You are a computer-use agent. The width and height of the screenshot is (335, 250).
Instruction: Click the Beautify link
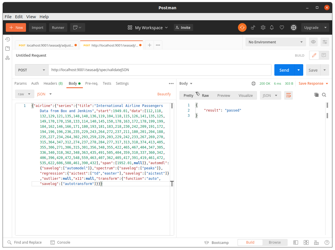click(164, 94)
